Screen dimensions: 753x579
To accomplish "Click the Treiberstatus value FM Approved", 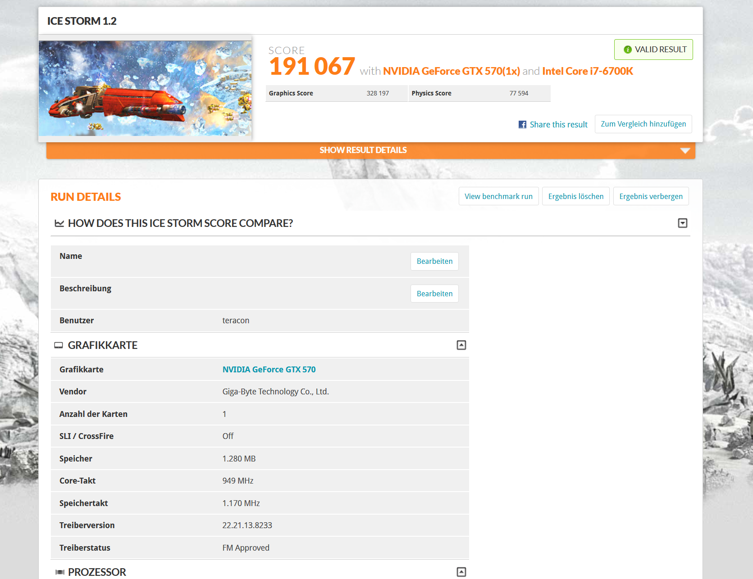I will [x=246, y=548].
